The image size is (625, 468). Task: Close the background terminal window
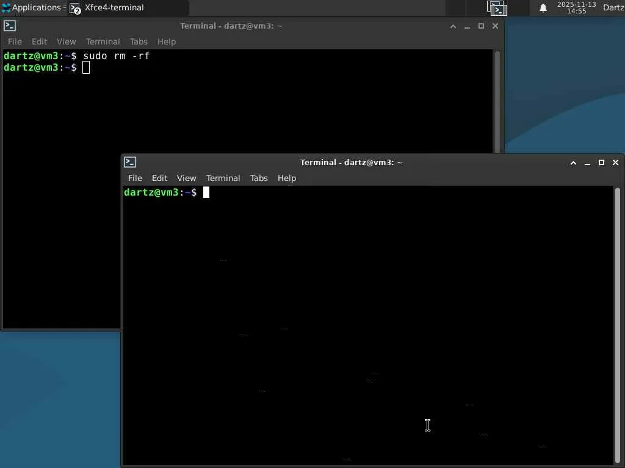point(495,26)
